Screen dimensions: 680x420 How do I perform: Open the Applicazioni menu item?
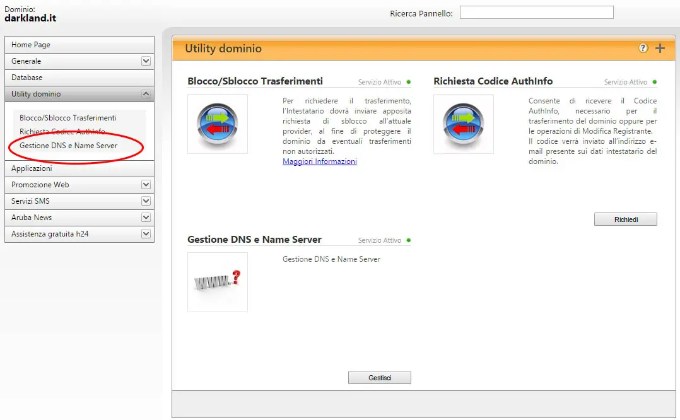tap(32, 168)
